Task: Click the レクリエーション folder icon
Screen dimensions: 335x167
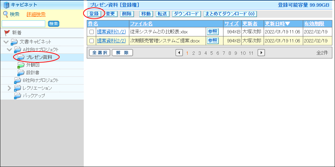Action: (x=17, y=88)
